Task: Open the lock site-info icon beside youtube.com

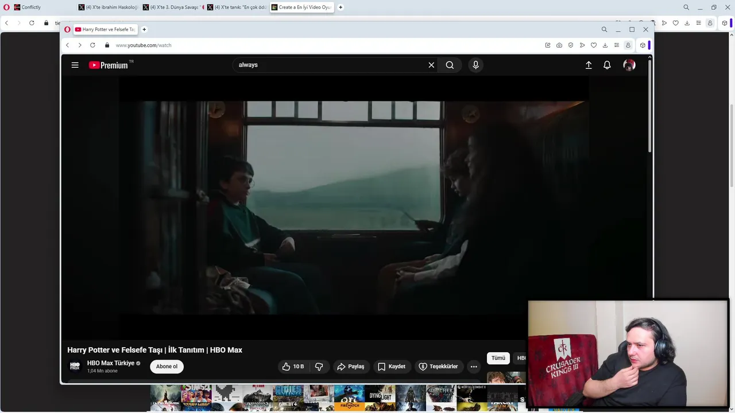Action: pyautogui.click(x=107, y=45)
